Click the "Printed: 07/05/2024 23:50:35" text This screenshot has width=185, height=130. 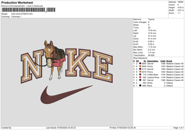point(123,128)
